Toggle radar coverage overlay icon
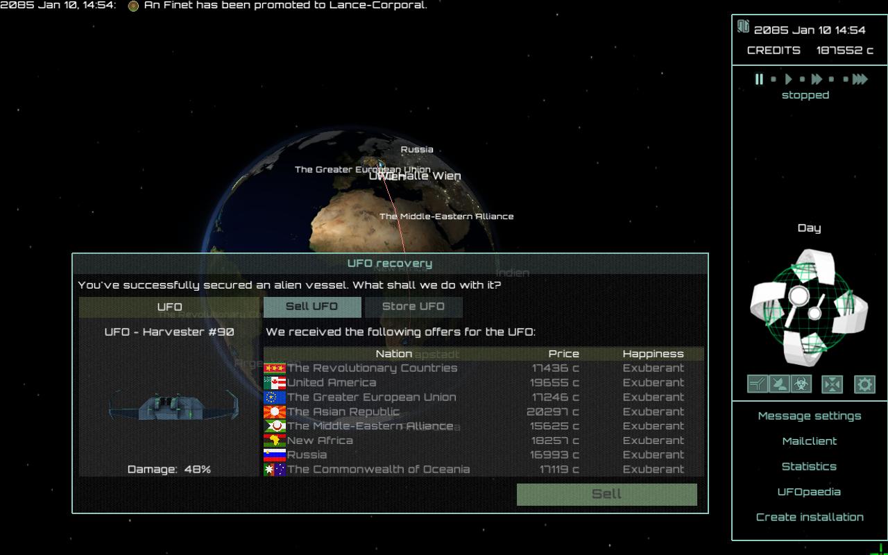This screenshot has height=555, width=888. coord(779,384)
